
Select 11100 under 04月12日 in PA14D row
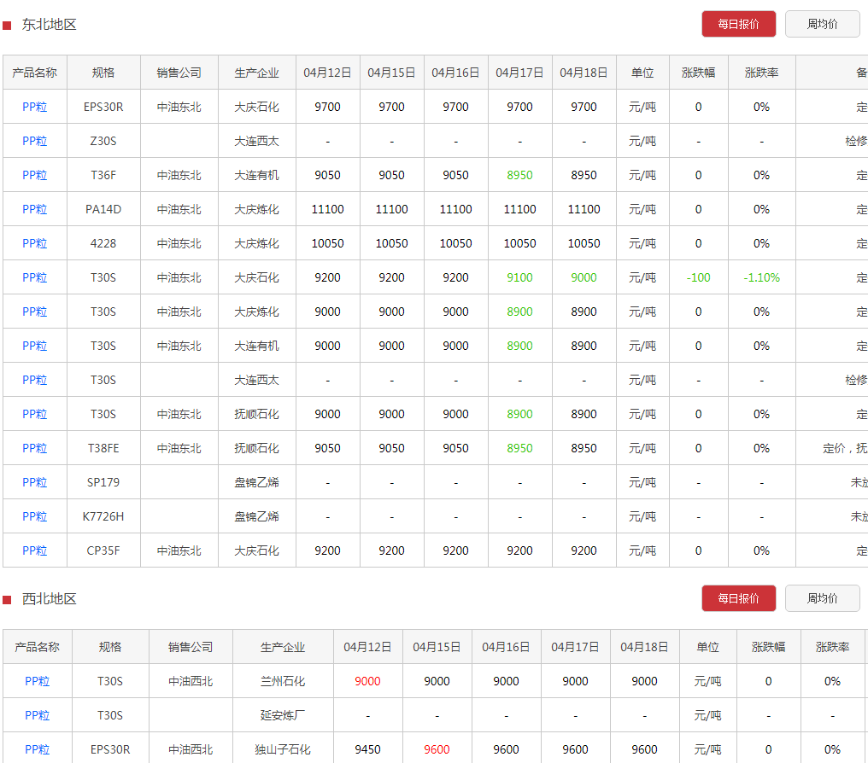(x=328, y=210)
